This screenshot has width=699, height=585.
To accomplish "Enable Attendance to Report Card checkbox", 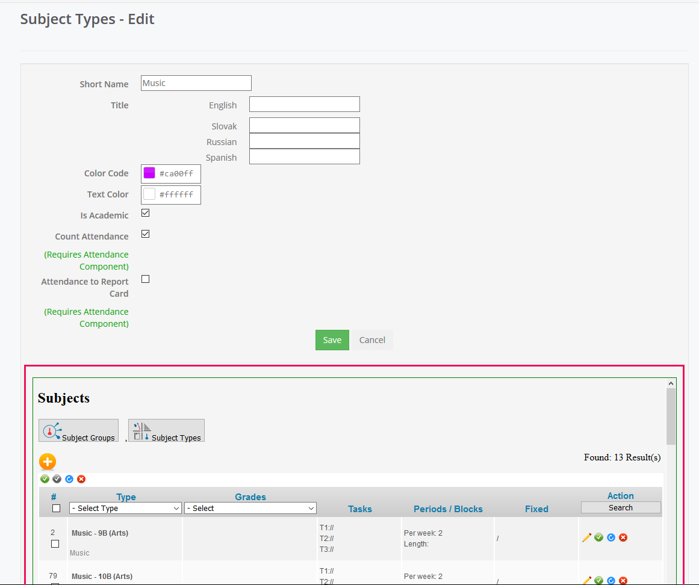I will pos(145,279).
